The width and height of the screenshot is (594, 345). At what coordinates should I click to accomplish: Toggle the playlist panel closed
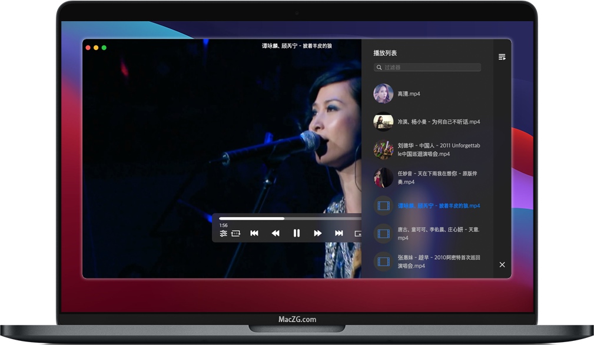502,265
